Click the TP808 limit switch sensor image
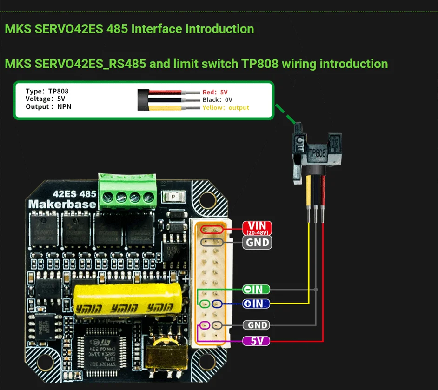Viewport: 438px width, 390px height. [x=316, y=153]
